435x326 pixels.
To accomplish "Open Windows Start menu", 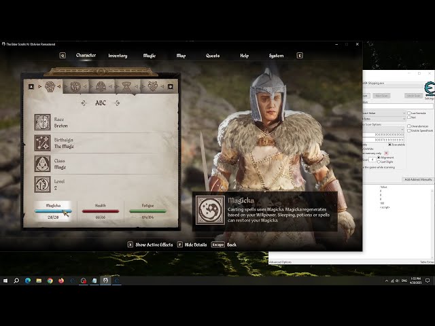I will 5,280.
